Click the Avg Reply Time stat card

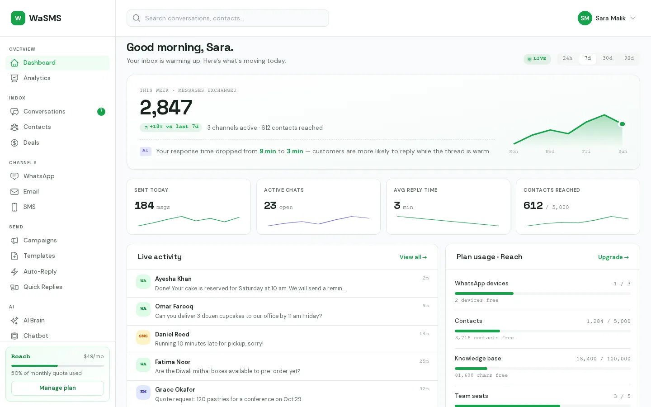(x=448, y=207)
